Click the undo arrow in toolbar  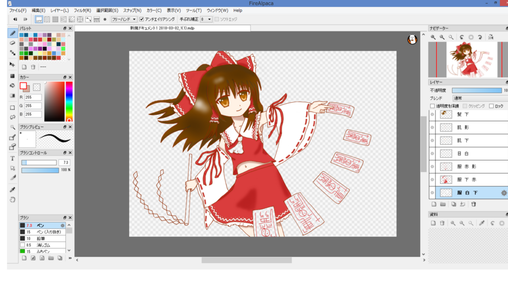pyautogui.click(x=15, y=19)
